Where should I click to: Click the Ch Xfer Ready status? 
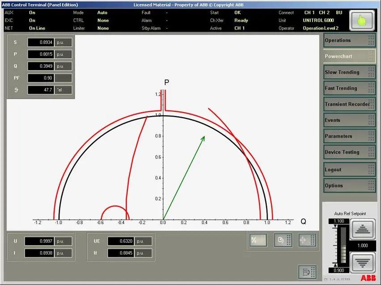[241, 21]
